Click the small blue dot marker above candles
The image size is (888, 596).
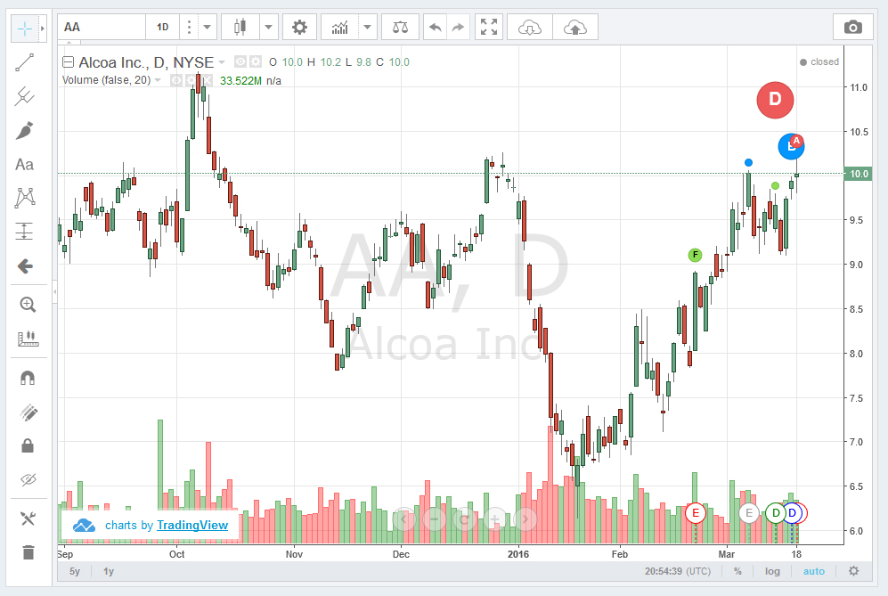(x=748, y=163)
